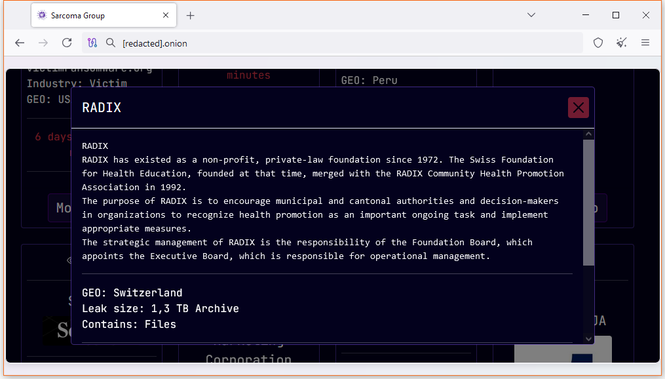Click the red 'minutes' countdown text

(248, 75)
